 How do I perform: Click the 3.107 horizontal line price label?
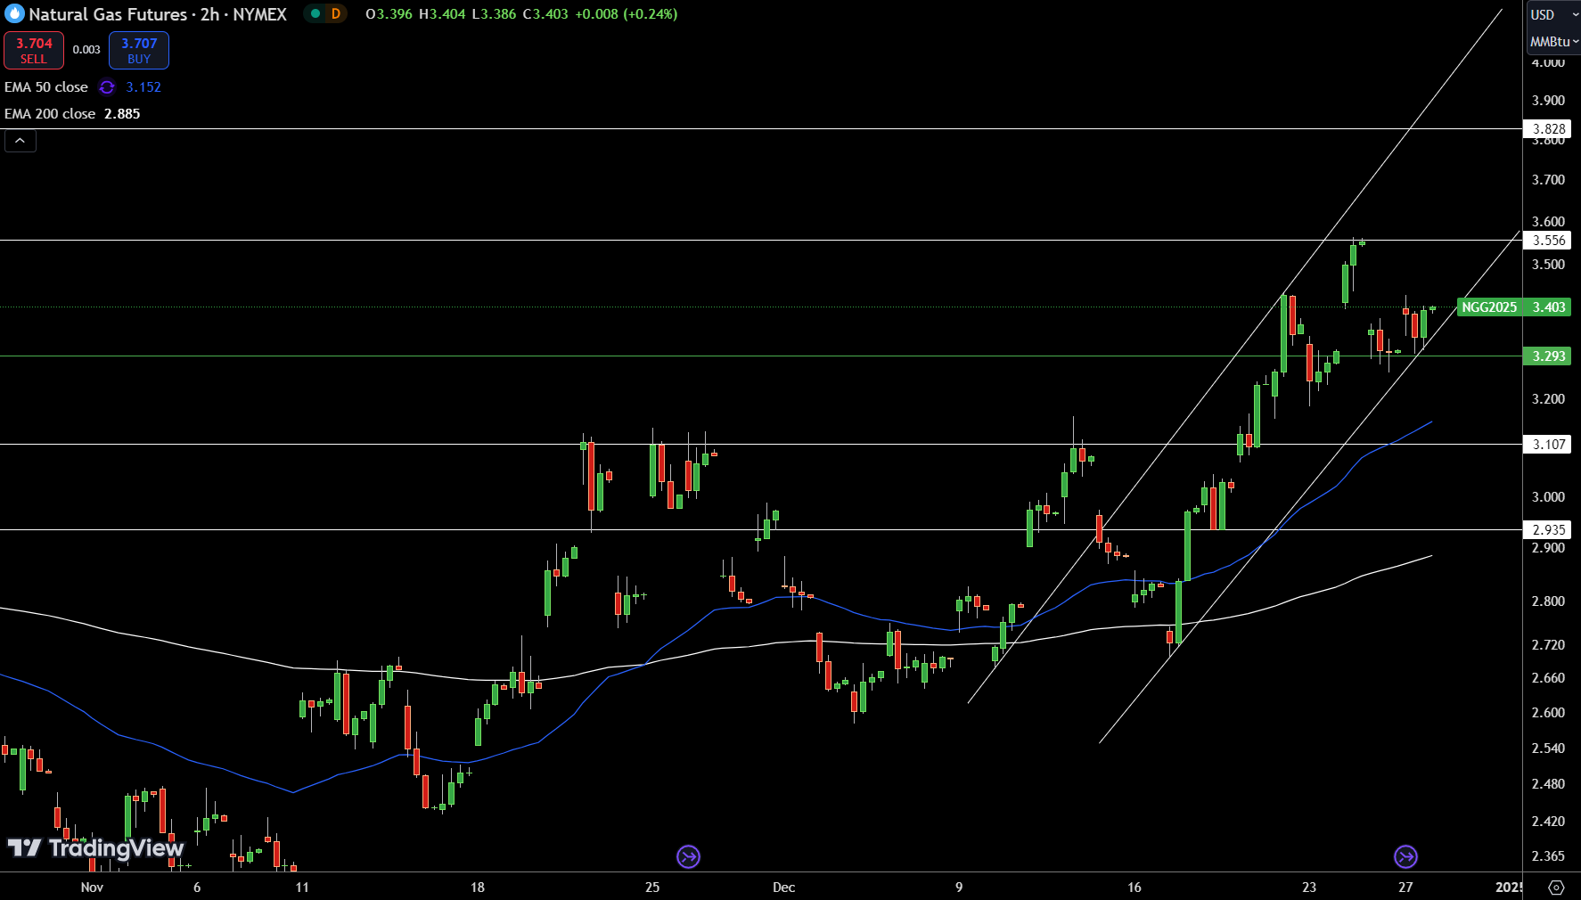(x=1548, y=445)
